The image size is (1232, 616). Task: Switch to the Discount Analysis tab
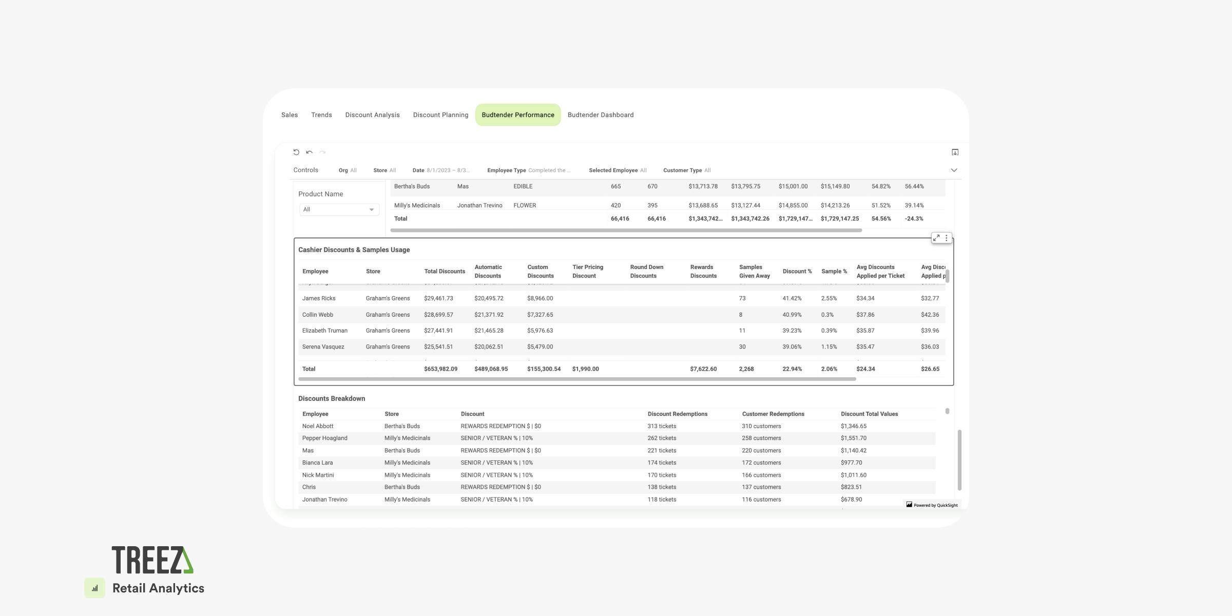(x=372, y=114)
